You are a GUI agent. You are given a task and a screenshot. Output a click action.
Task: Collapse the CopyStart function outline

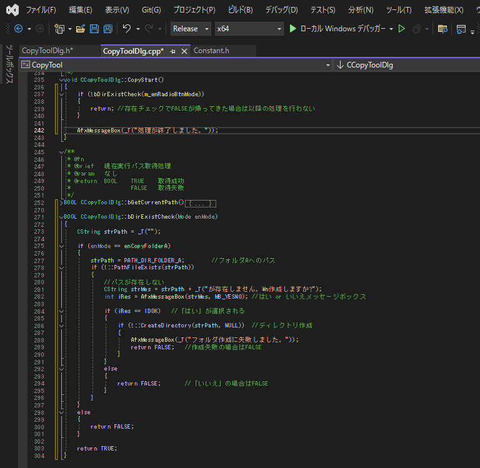(x=61, y=80)
